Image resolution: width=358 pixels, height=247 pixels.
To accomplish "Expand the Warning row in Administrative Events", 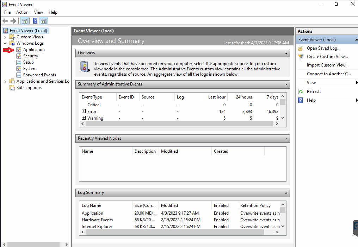I will [x=83, y=118].
